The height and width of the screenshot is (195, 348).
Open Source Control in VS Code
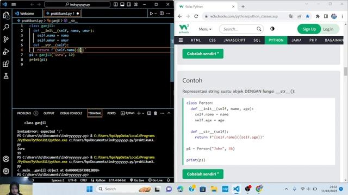click(6, 40)
